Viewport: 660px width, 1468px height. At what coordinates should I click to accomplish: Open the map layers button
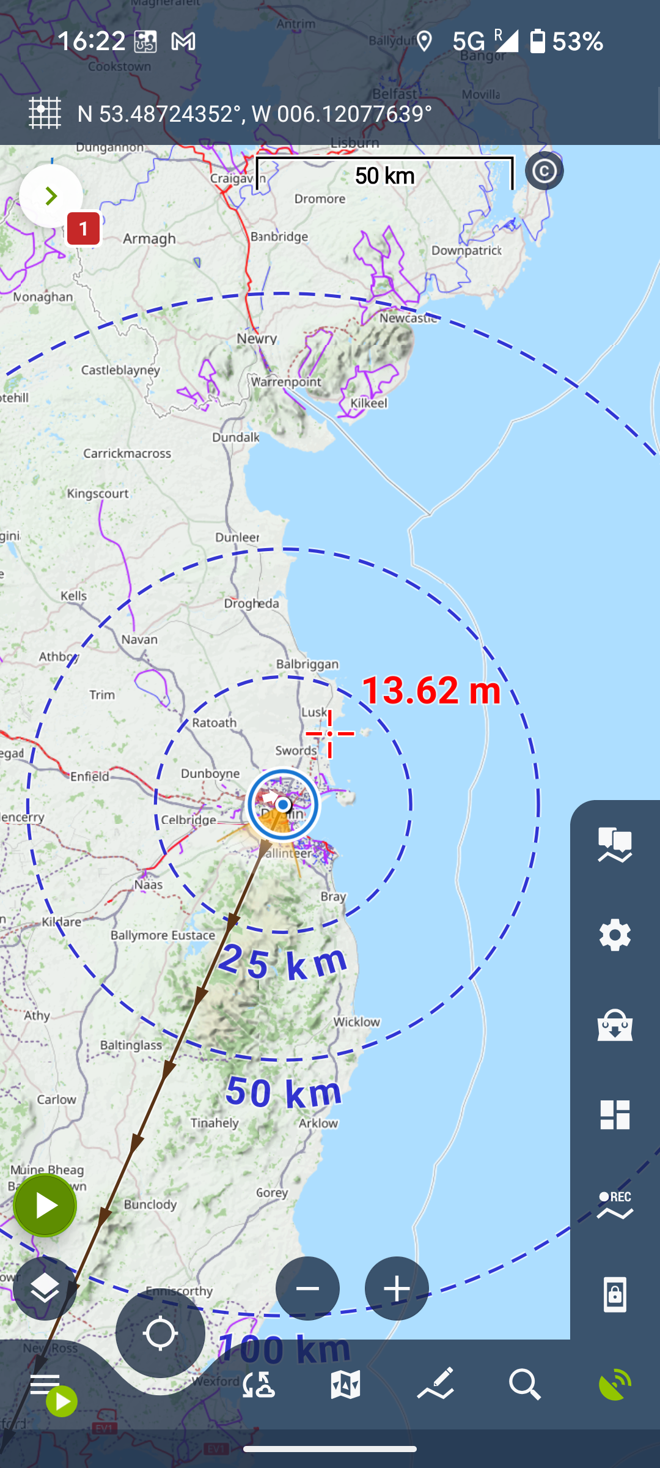45,1289
